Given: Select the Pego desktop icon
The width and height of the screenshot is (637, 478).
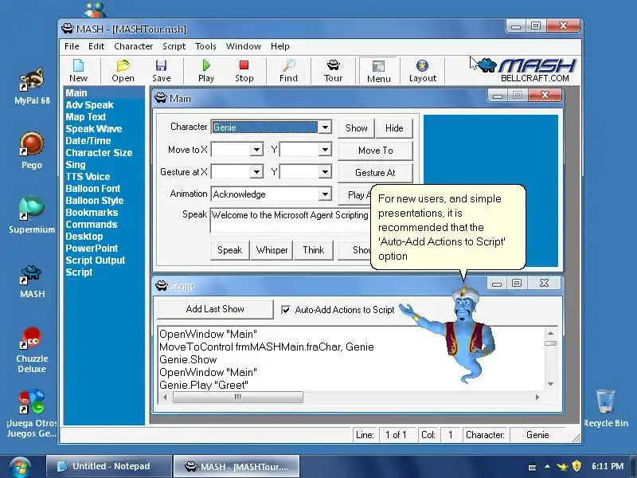Looking at the screenshot, I should pyautogui.click(x=32, y=151).
